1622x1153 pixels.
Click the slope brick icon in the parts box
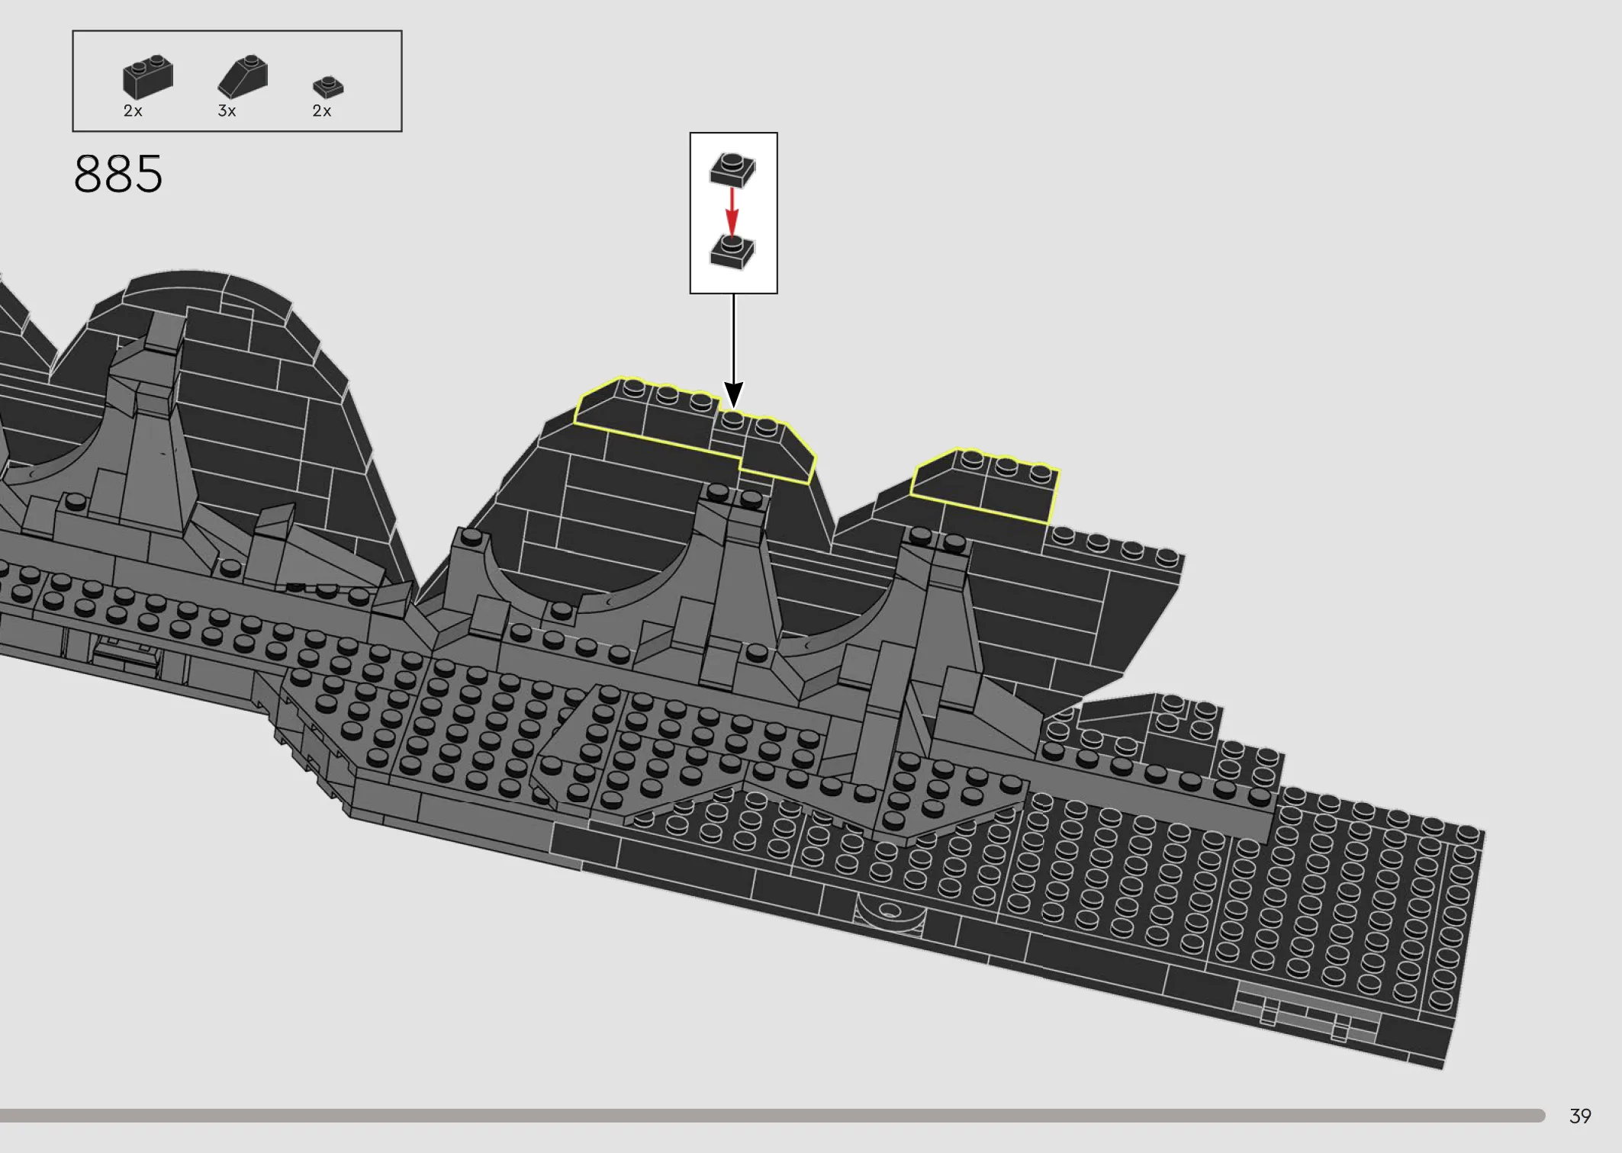(243, 77)
